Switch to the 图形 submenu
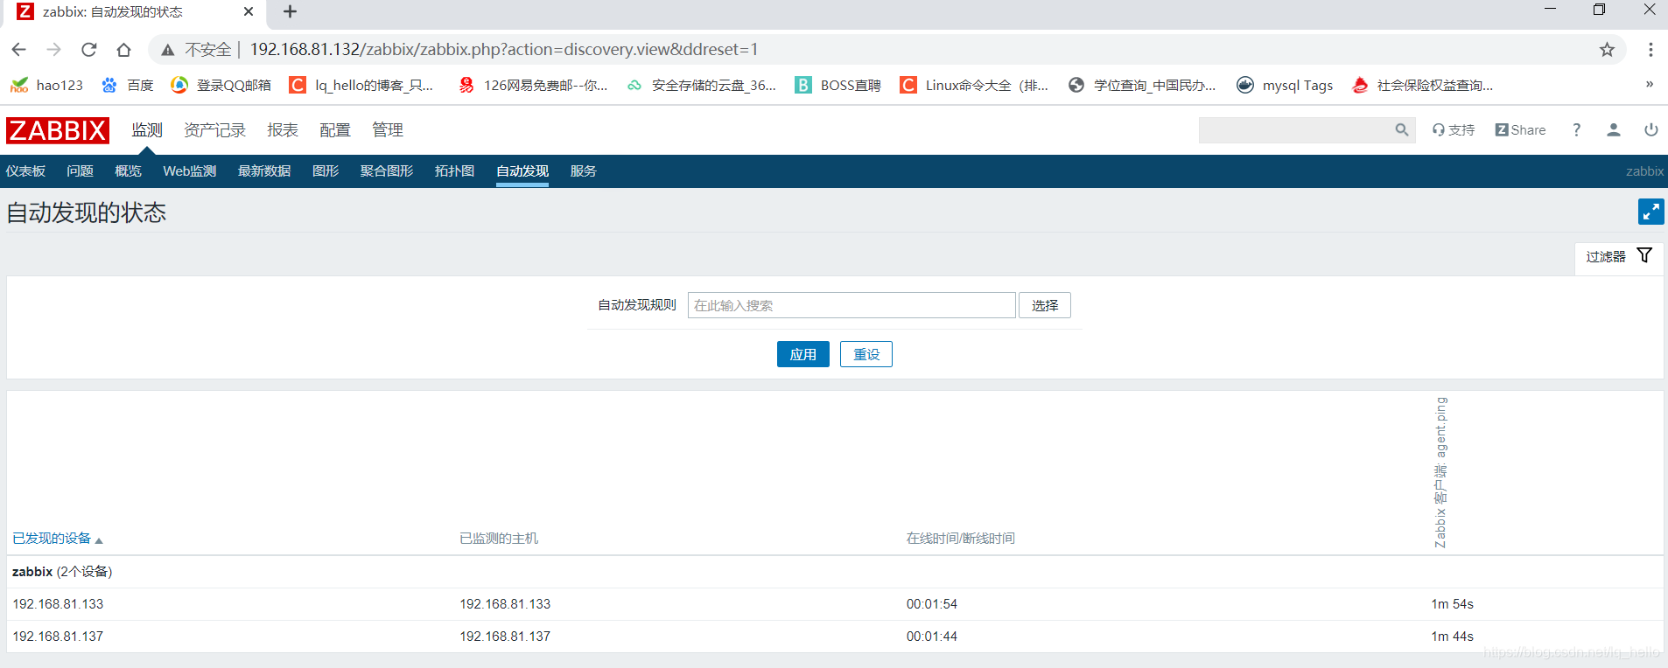 click(326, 171)
